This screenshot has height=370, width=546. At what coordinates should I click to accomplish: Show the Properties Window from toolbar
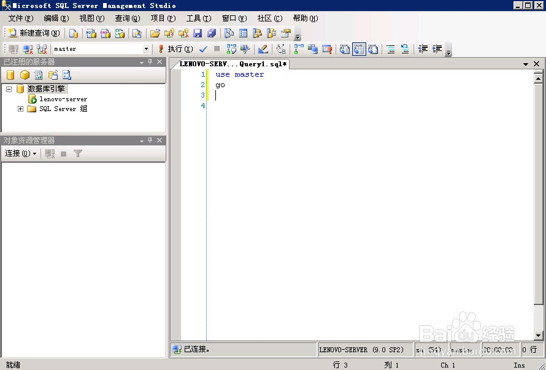286,33
